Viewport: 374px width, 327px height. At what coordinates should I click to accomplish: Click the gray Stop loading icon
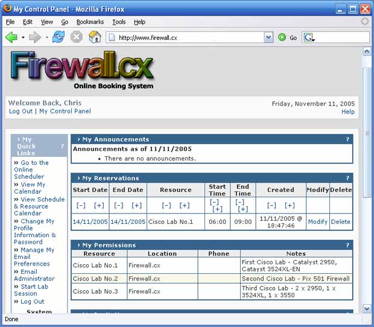point(77,37)
